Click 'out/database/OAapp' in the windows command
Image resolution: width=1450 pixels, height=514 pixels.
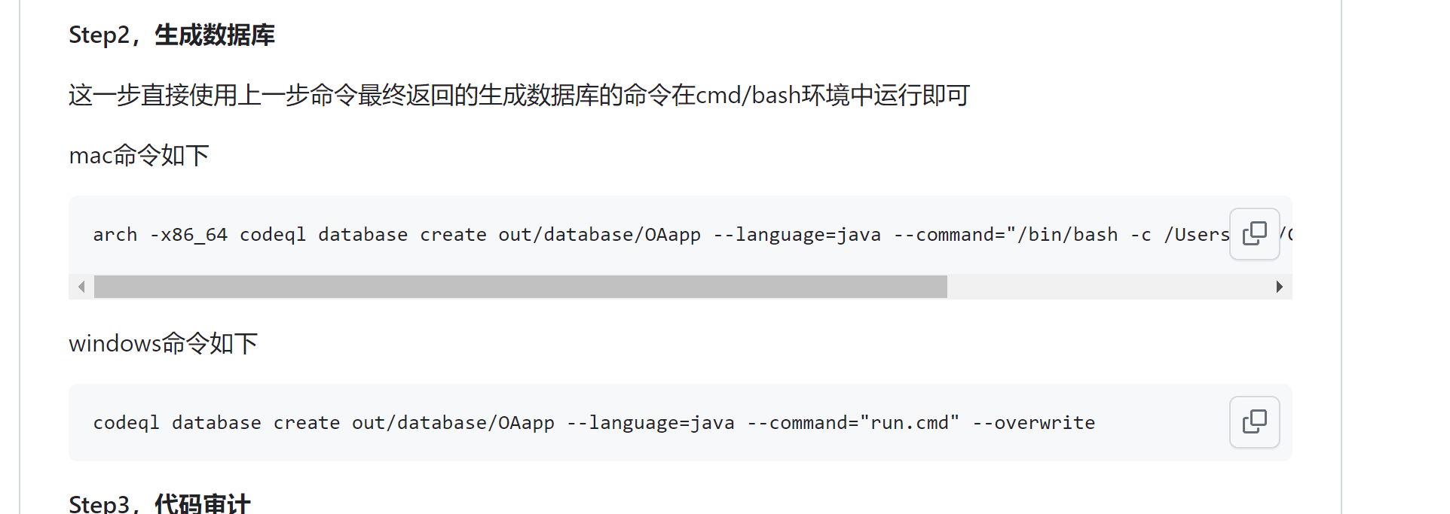453,423
